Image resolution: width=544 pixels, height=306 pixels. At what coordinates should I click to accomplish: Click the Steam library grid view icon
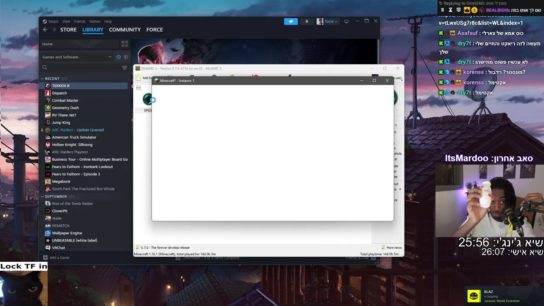point(125,44)
